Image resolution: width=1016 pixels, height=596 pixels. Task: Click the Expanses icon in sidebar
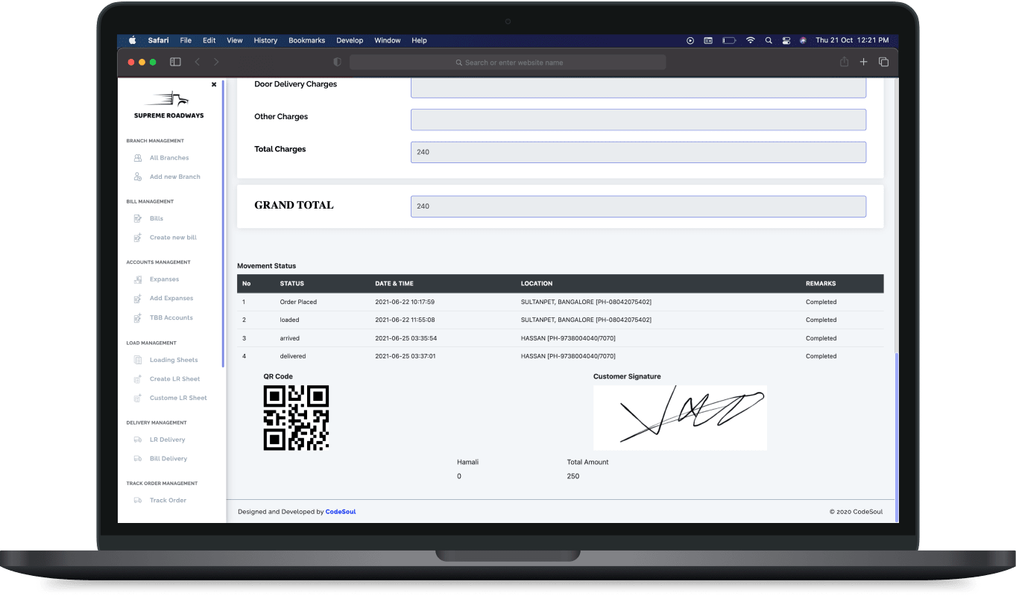click(138, 279)
